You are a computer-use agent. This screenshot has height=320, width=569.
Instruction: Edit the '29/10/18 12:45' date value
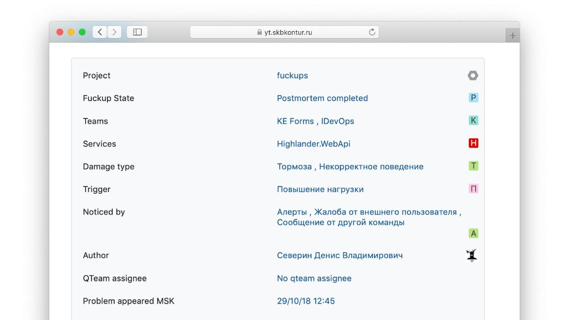(x=306, y=301)
